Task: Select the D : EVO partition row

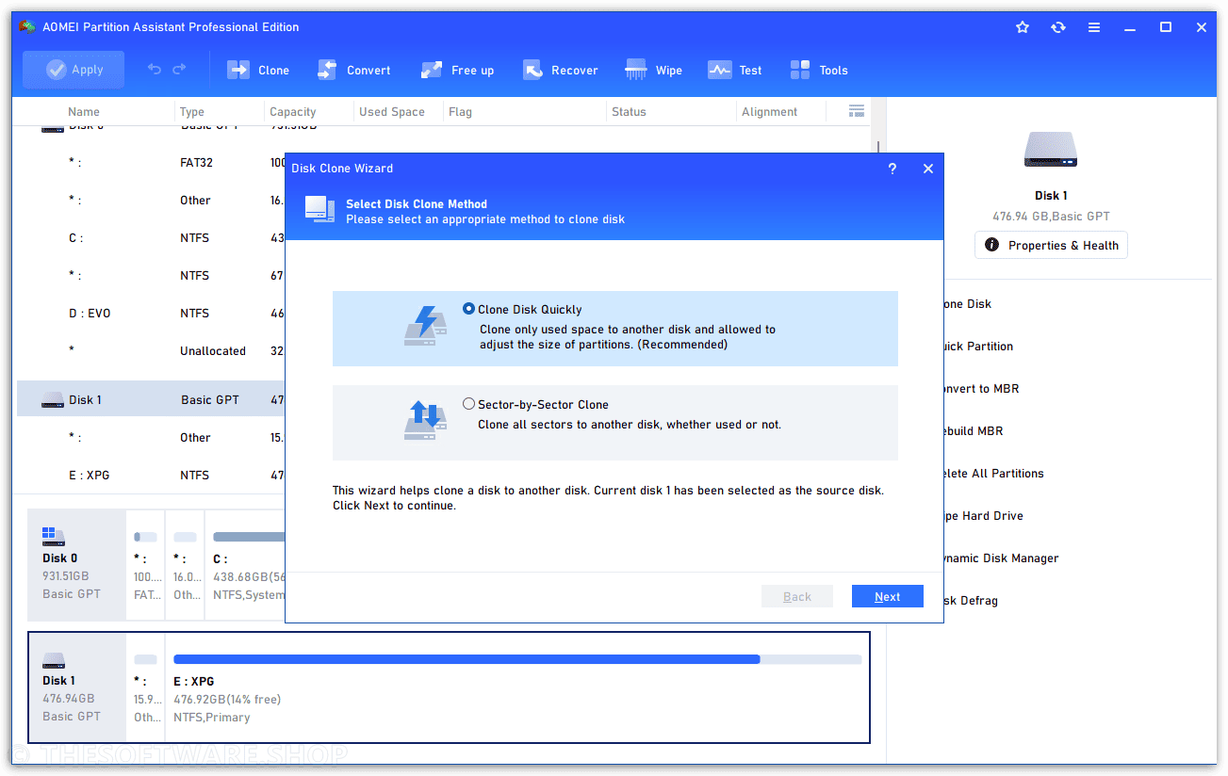Action: coord(151,313)
